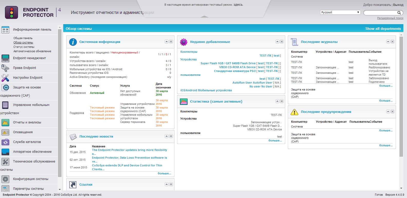Viewport: 407px width, 198px height.
Task: Close the Недавно добавленные widget
Action: tap(282, 42)
